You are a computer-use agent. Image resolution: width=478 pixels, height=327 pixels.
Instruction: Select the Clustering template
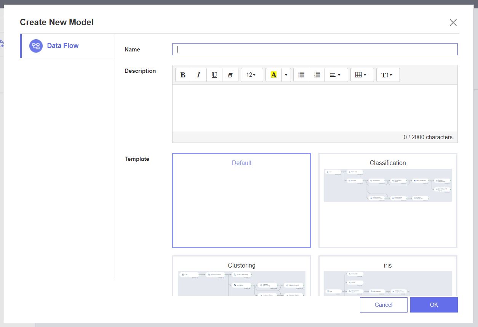pyautogui.click(x=241, y=276)
